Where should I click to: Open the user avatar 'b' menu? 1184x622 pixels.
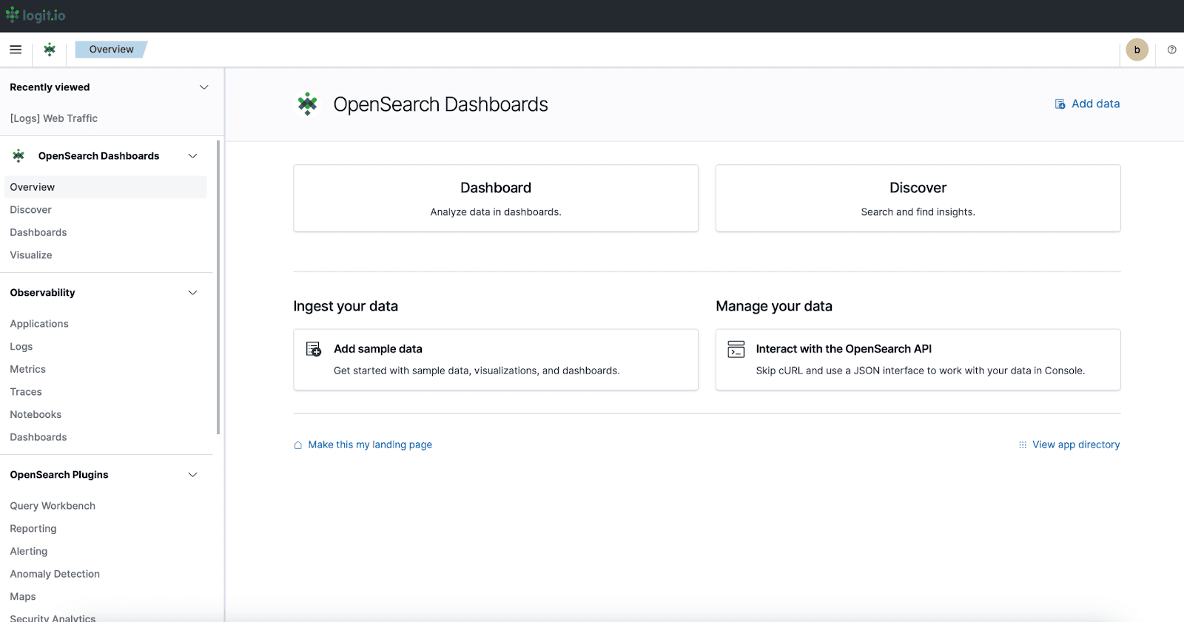click(x=1137, y=50)
